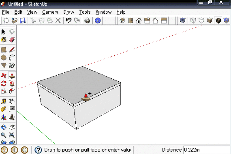Click the New file icon
Viewport: 231px width, 154px height.
[x=6, y=21]
